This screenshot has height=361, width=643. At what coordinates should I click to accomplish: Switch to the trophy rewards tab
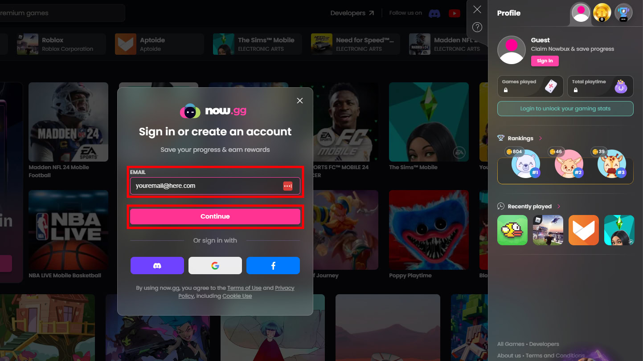[623, 12]
